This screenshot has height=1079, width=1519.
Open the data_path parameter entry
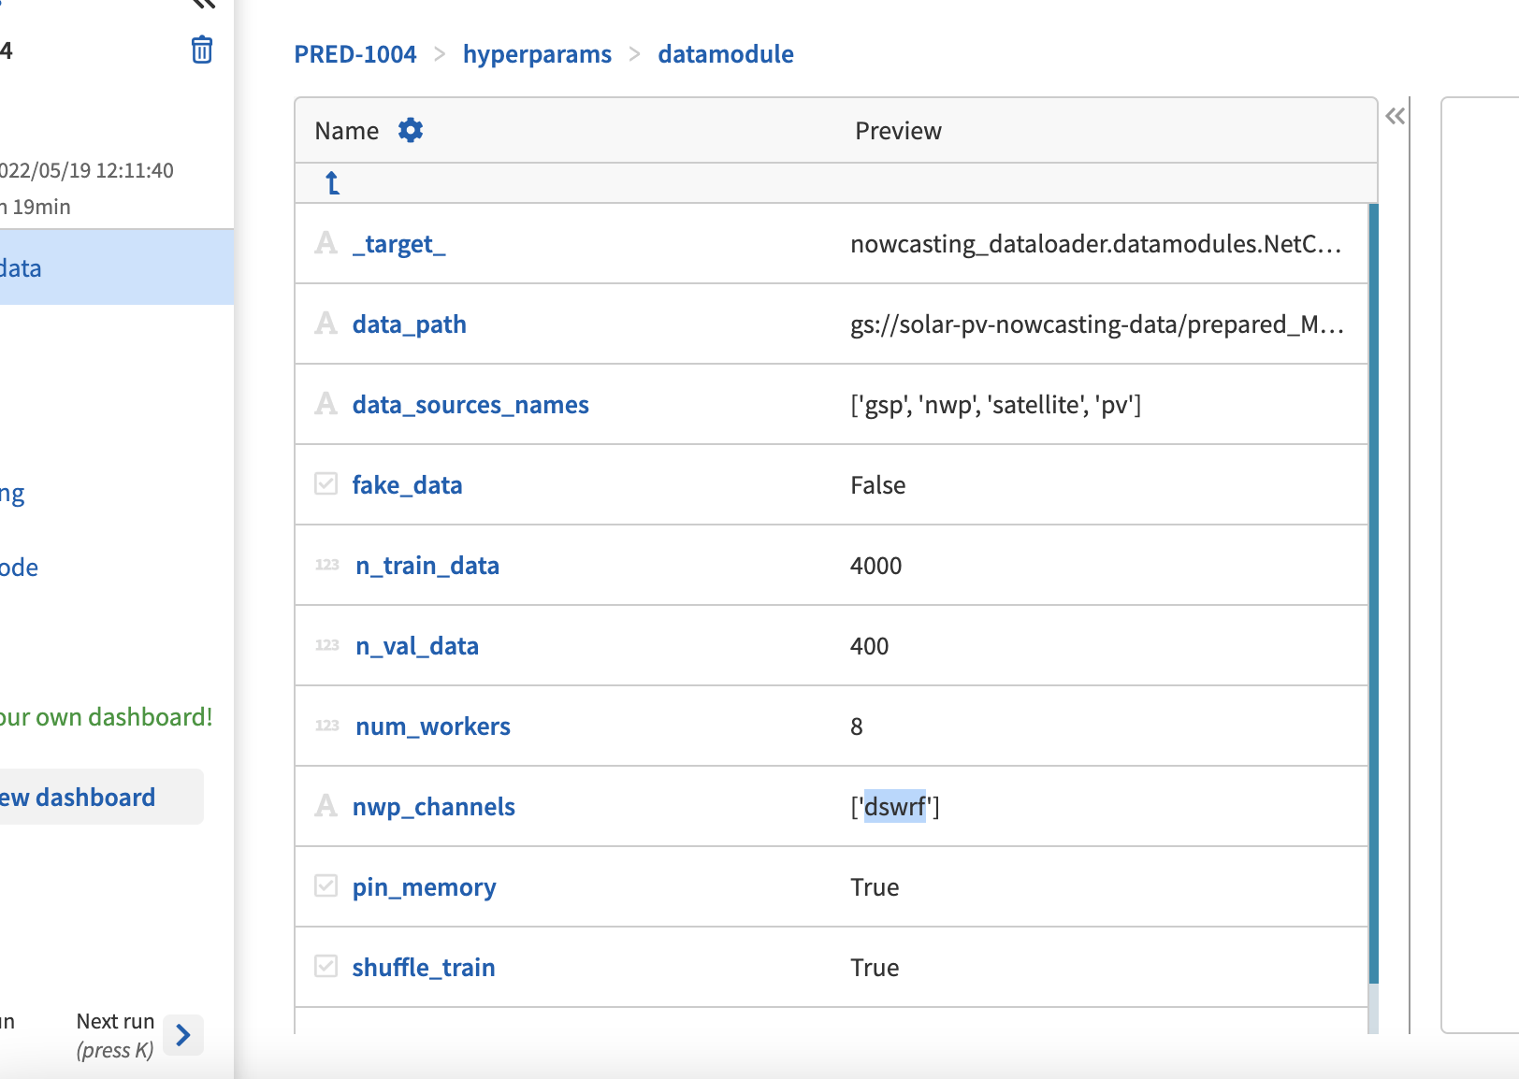[x=409, y=324]
